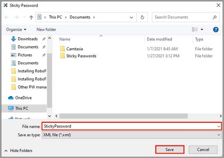Click the search magnifier icon
The height and width of the screenshot is (158, 224).
[x=215, y=17]
